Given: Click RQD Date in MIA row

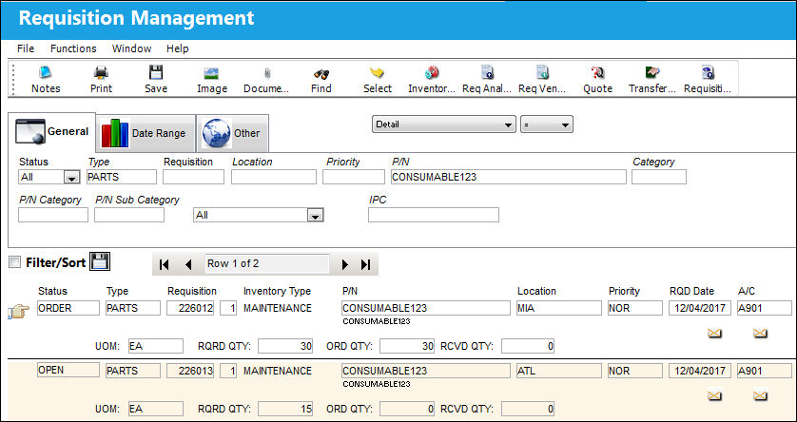Looking at the screenshot, I should 699,308.
